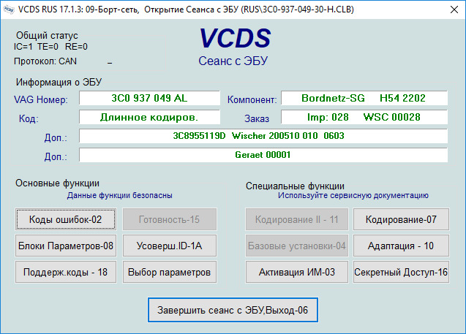The image size is (466, 334).
Task: Click the Компонент field Bordnetz-SG H54 2202
Action: coord(364,98)
